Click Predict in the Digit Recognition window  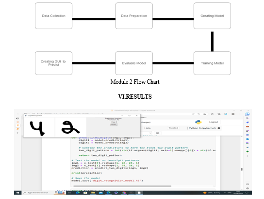(x=113, y=124)
